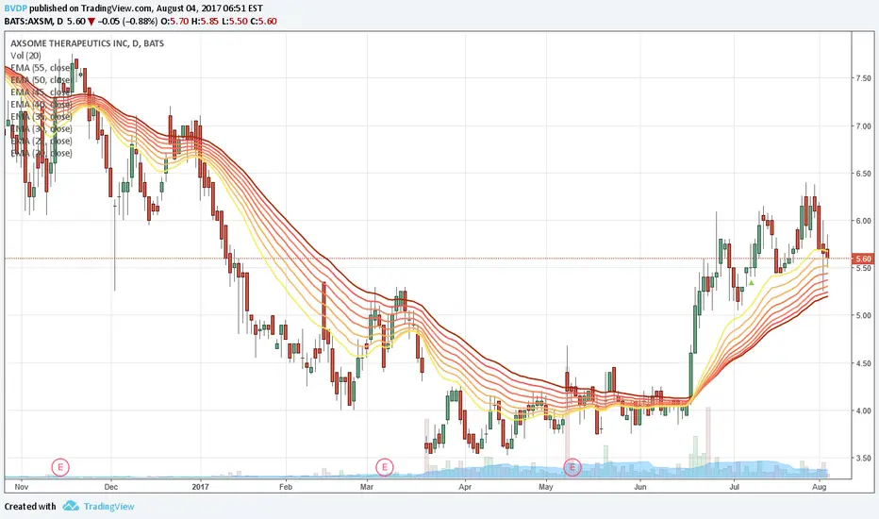Select the AXSOME THERAPEUTICS INC, D, BATS title
The image size is (879, 519).
[x=88, y=43]
